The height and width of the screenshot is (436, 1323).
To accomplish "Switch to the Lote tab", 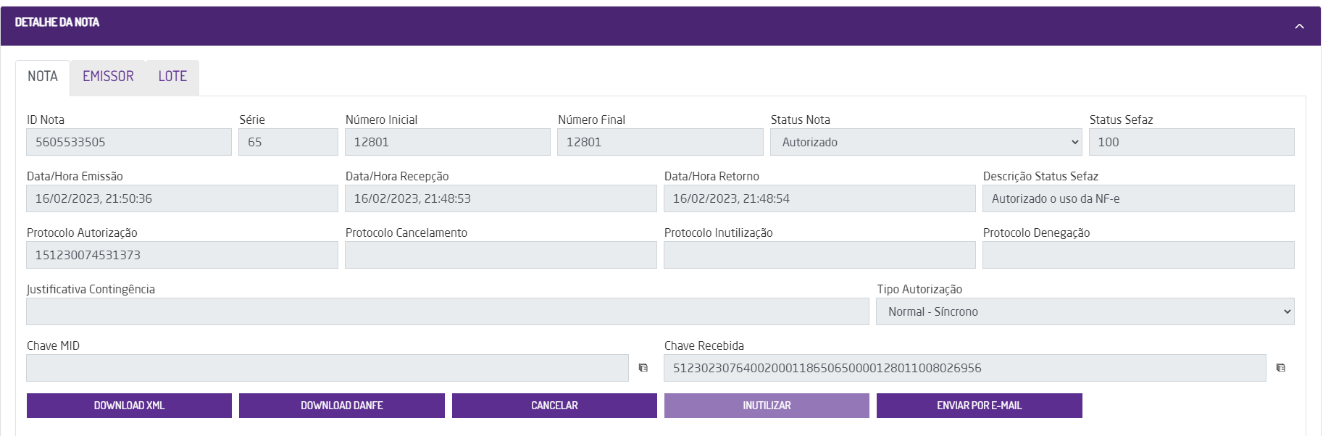I will [172, 77].
